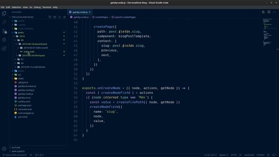Open gatsby-config.js file
The height and width of the screenshot is (157, 279).
click(26, 90)
